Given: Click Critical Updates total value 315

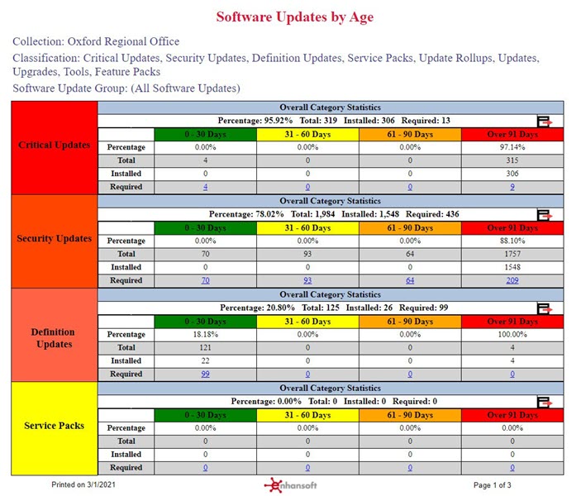Looking at the screenshot, I should 512,160.
